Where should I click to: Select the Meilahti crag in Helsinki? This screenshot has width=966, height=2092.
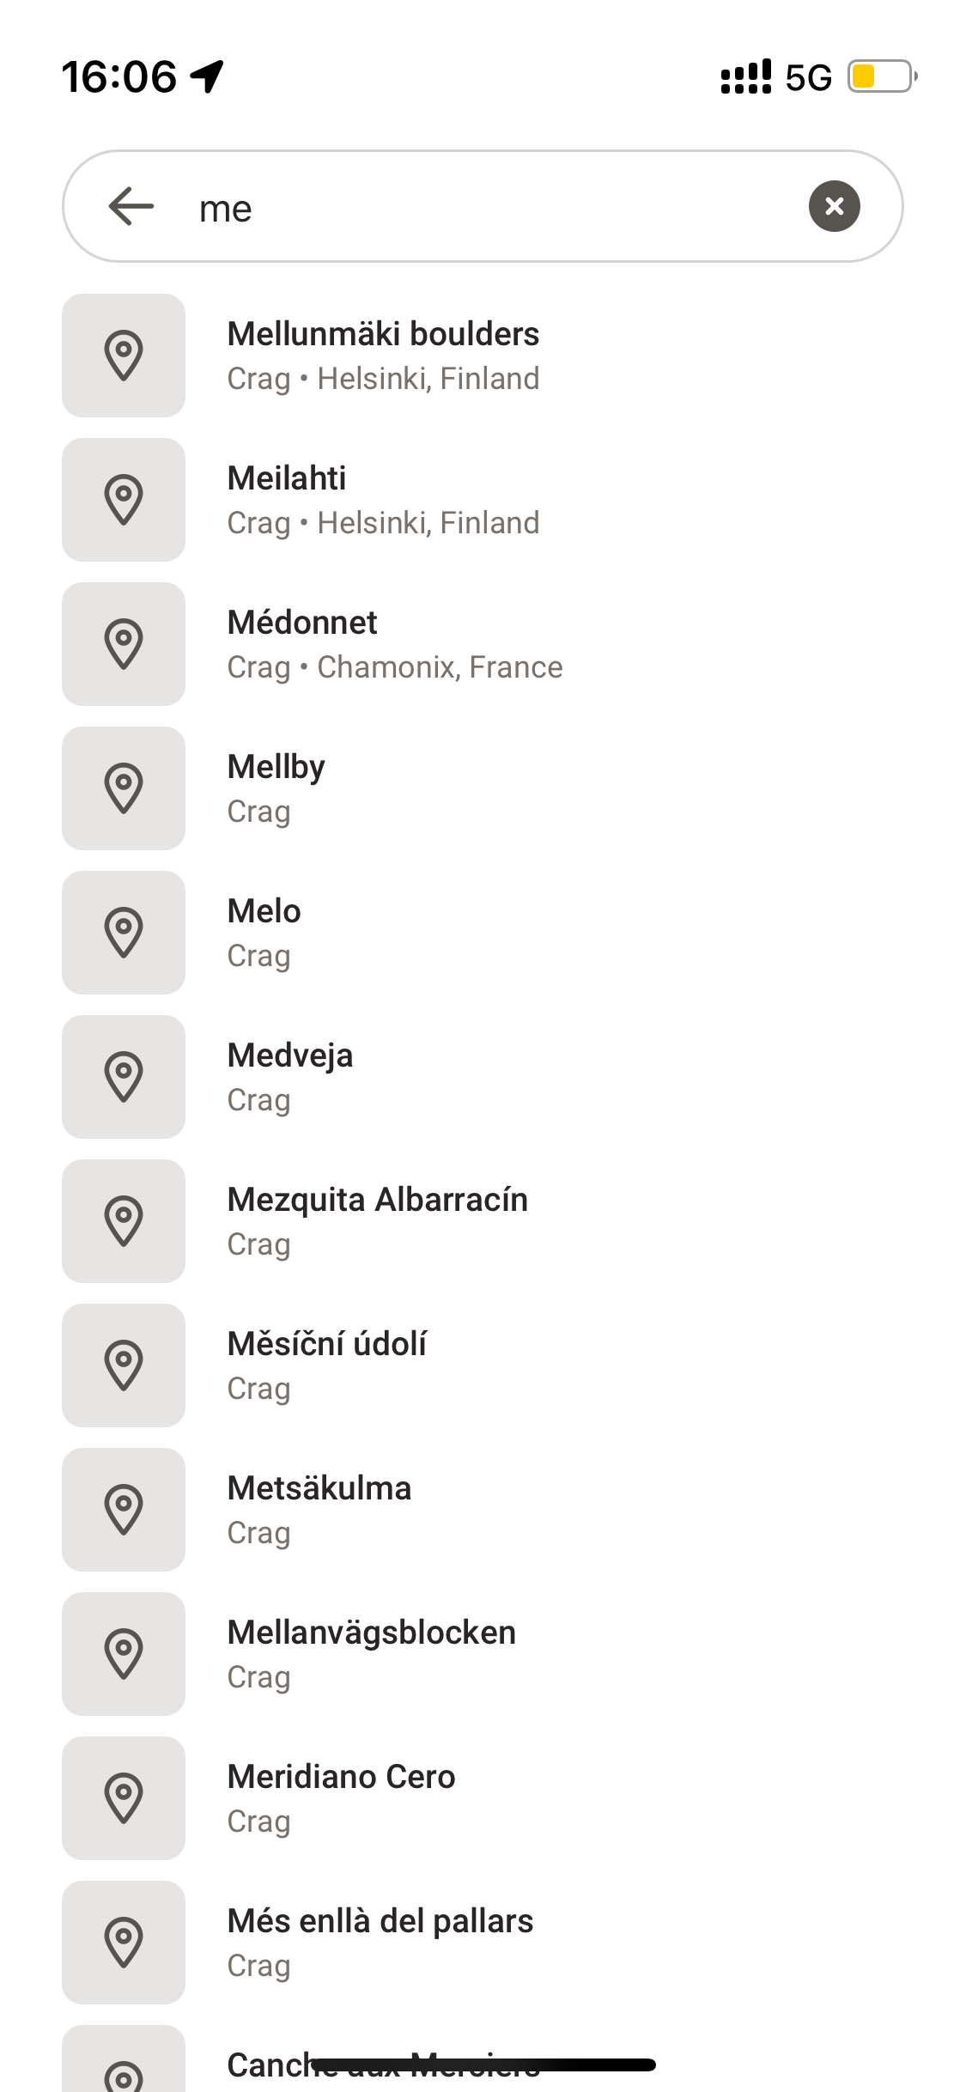point(383,500)
